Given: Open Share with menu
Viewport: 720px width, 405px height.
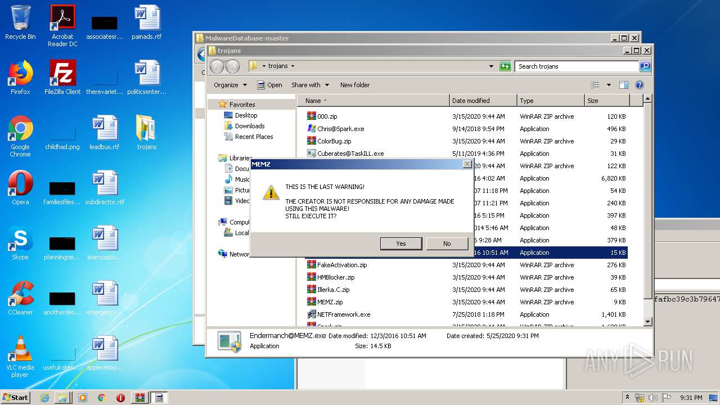Looking at the screenshot, I should pyautogui.click(x=310, y=85).
